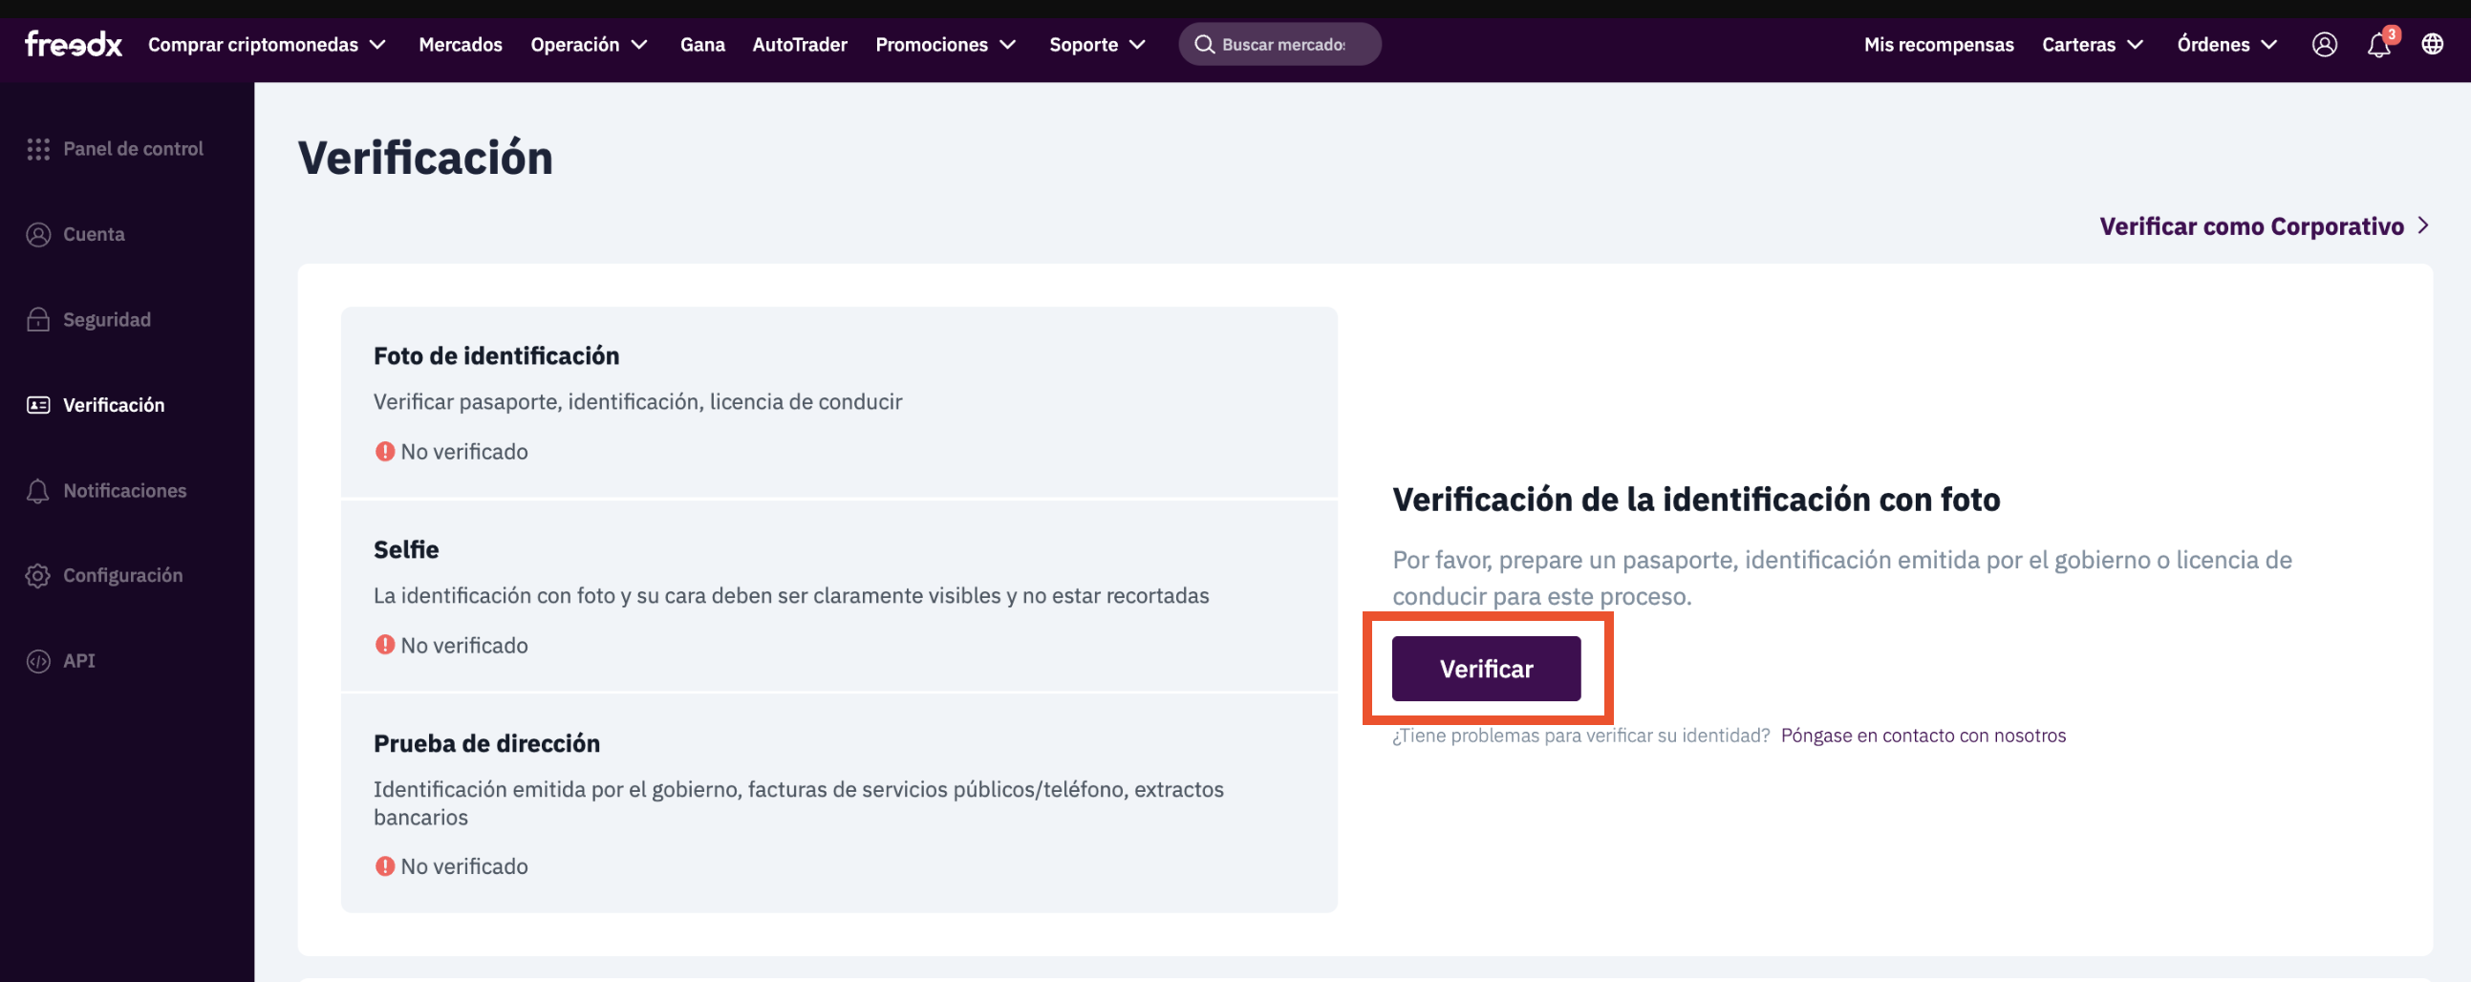The width and height of the screenshot is (2471, 982).
Task: Click the Configuración gear icon in sidebar
Action: 38,575
